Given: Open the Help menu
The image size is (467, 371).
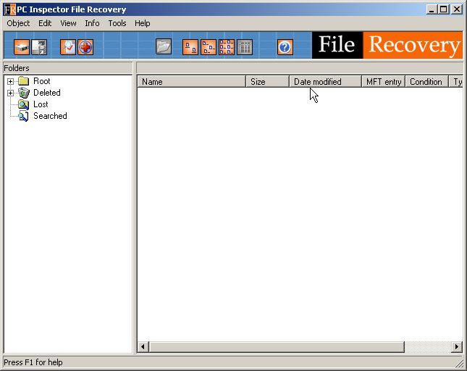Looking at the screenshot, I should coord(143,23).
